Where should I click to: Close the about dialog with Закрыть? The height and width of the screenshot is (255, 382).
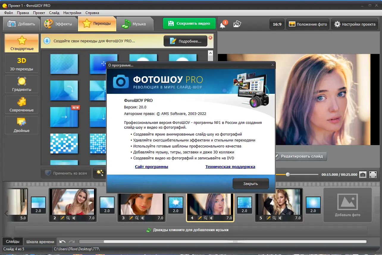pos(251,184)
